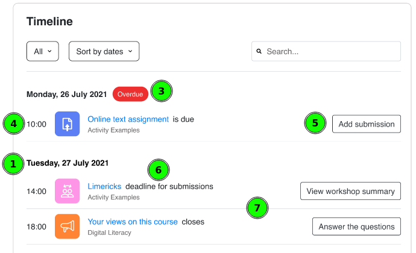Screen dimensions: 416x253
Task: Open the Online text assignment link
Action: (x=128, y=119)
